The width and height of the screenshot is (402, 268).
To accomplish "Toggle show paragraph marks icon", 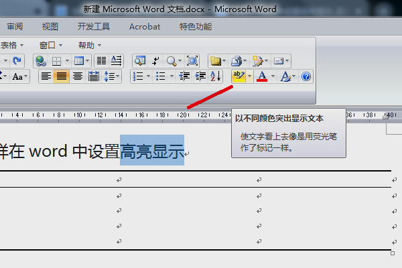I will (x=155, y=61).
